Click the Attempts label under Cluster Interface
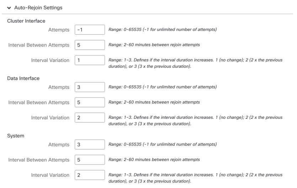 (59, 30)
